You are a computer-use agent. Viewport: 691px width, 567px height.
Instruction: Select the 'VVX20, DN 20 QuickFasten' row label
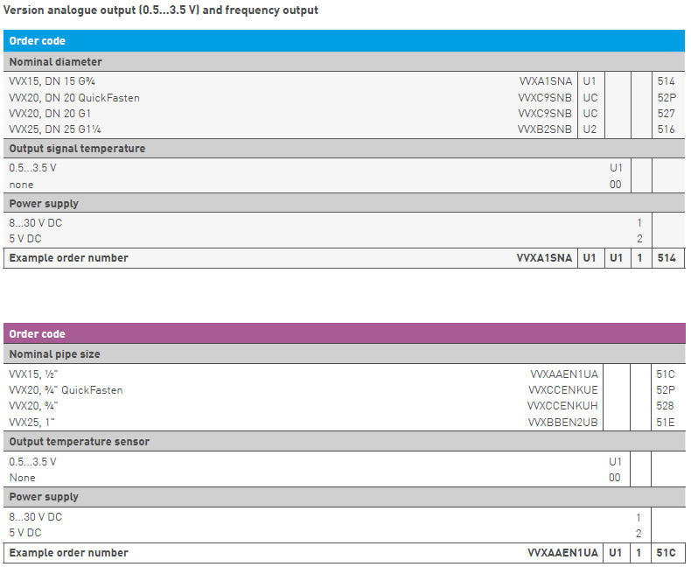coord(74,97)
